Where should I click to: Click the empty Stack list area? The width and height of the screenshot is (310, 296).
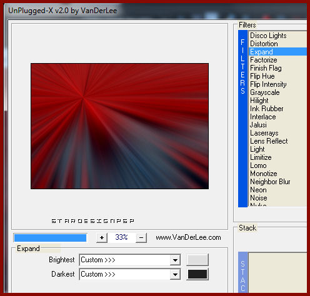[x=277, y=273]
